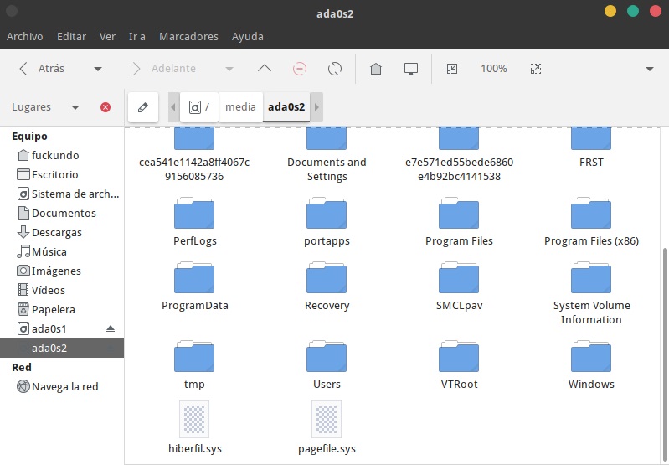Open the computer location icon
This screenshot has height=465, width=669.
point(411,69)
